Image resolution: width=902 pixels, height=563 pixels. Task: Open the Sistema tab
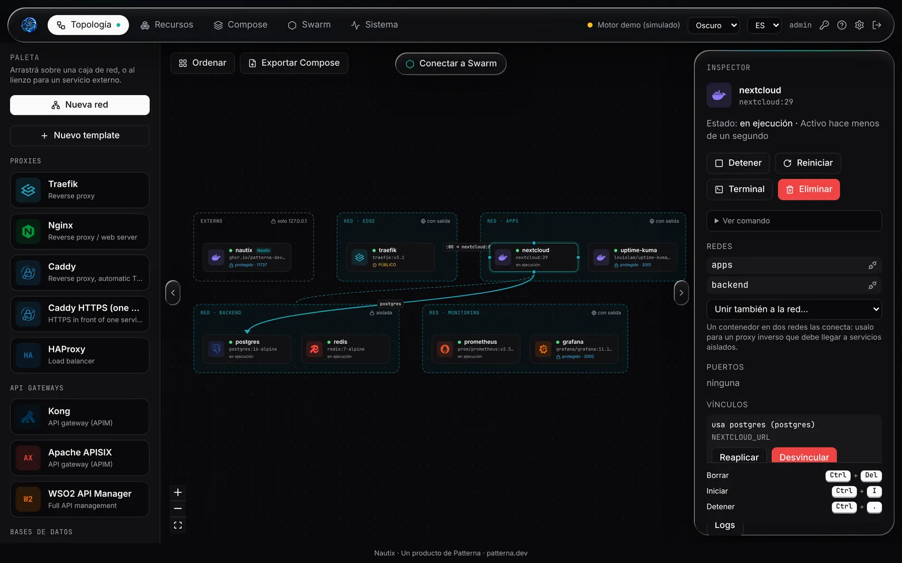[x=375, y=25]
